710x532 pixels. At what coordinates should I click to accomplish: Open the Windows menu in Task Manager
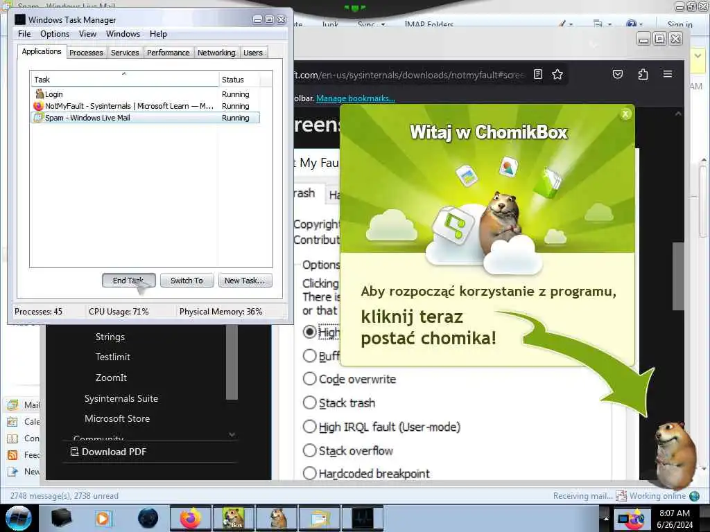[123, 34]
